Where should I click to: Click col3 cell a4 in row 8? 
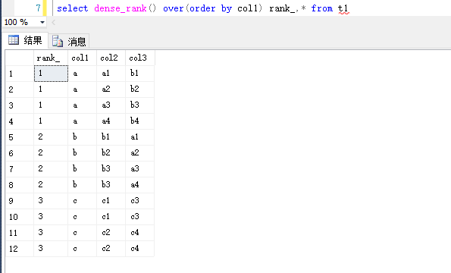(140, 185)
